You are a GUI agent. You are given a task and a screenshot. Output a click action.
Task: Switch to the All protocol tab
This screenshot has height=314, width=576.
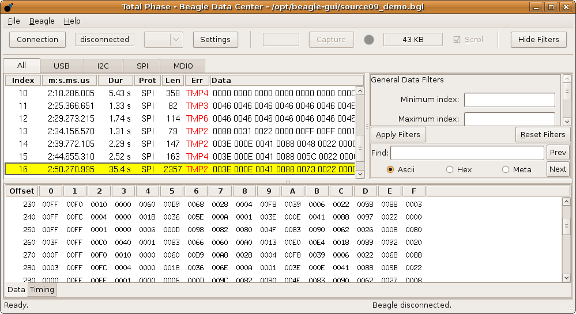[22, 65]
